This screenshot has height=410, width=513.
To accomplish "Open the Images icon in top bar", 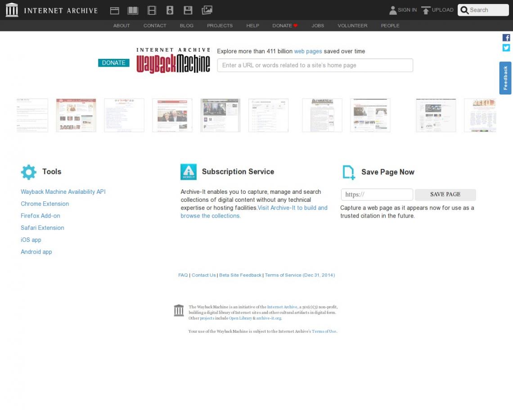I will tap(207, 10).
